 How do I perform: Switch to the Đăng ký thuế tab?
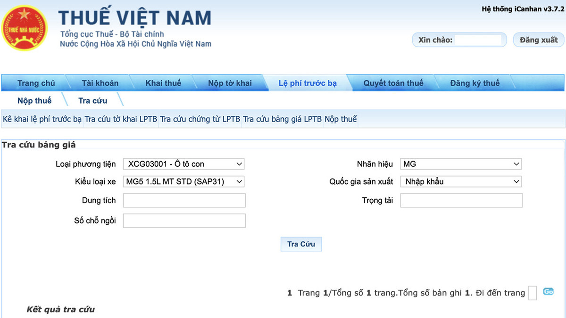pos(474,83)
